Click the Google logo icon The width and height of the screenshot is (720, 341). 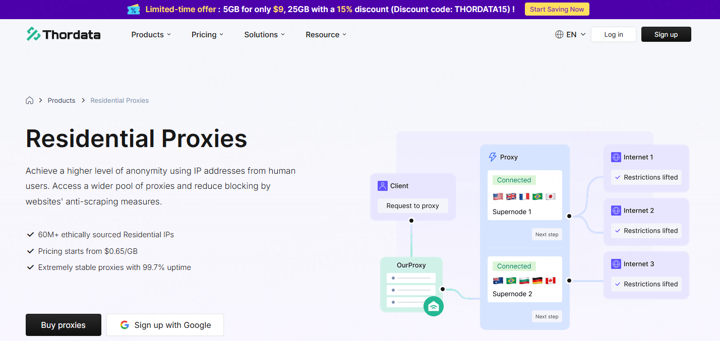125,325
